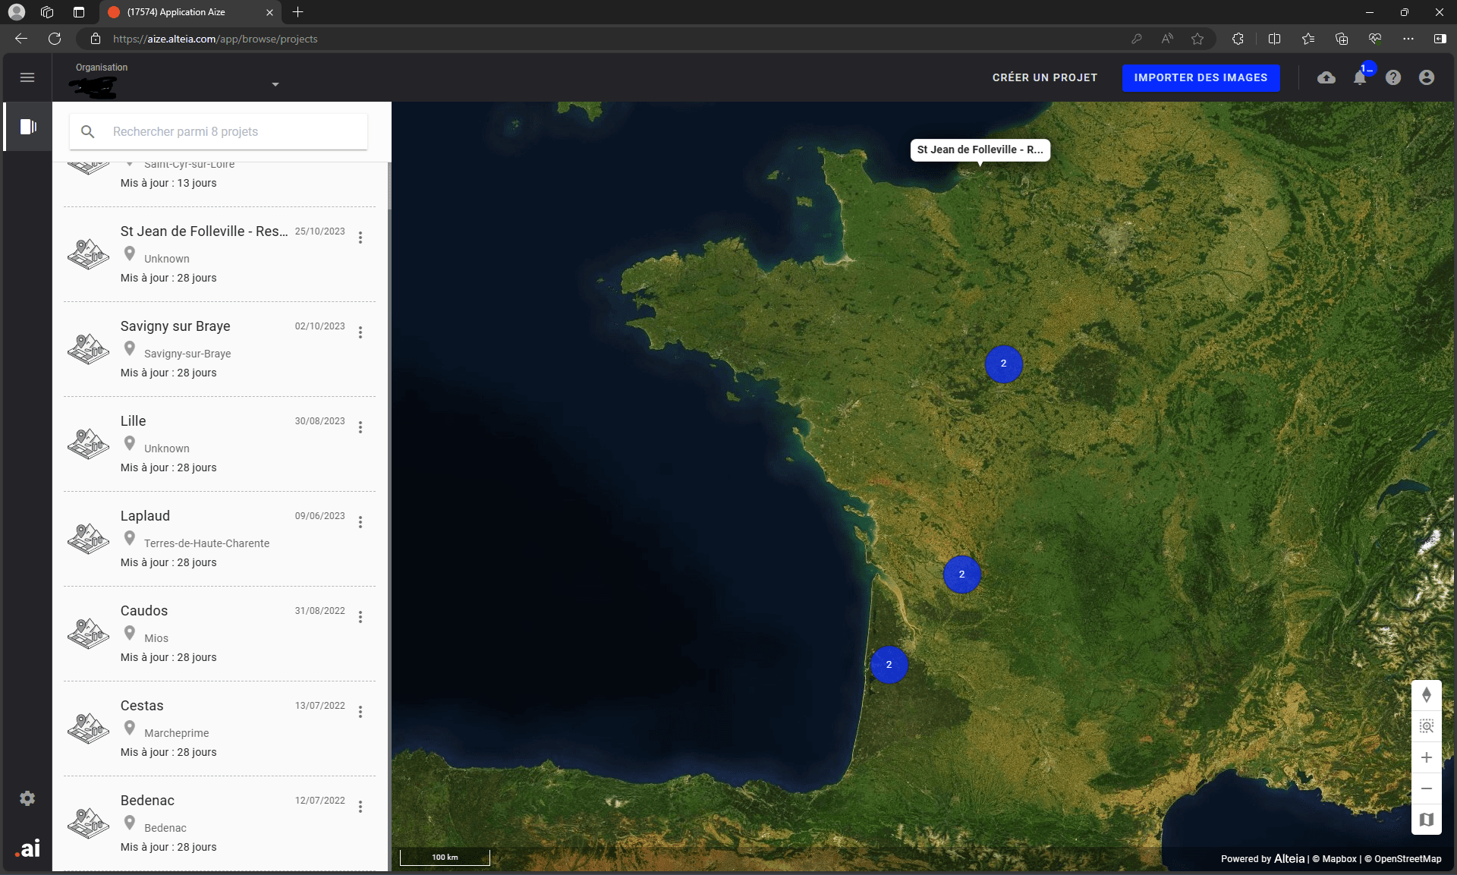
Task: Toggle the hamburger navigation menu
Action: pos(27,77)
